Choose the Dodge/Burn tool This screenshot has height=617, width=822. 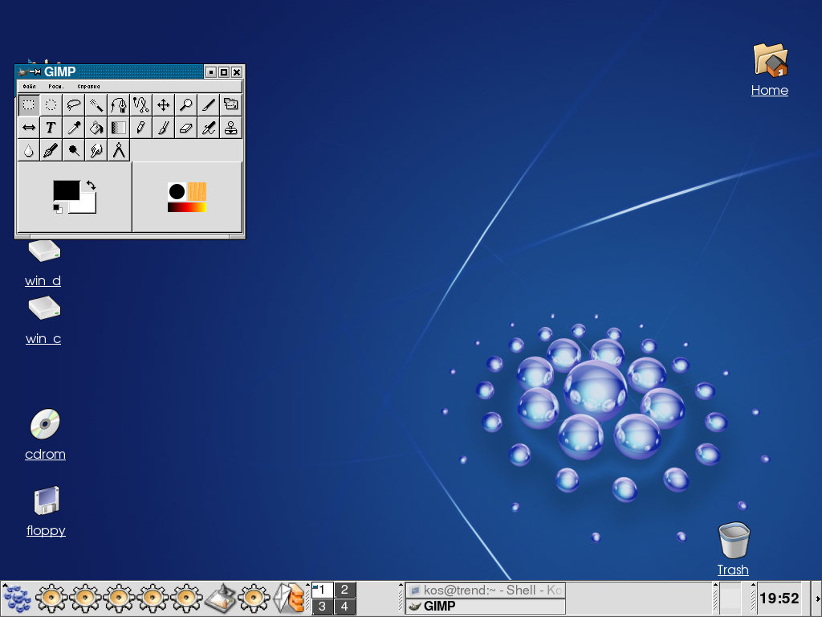click(x=73, y=150)
